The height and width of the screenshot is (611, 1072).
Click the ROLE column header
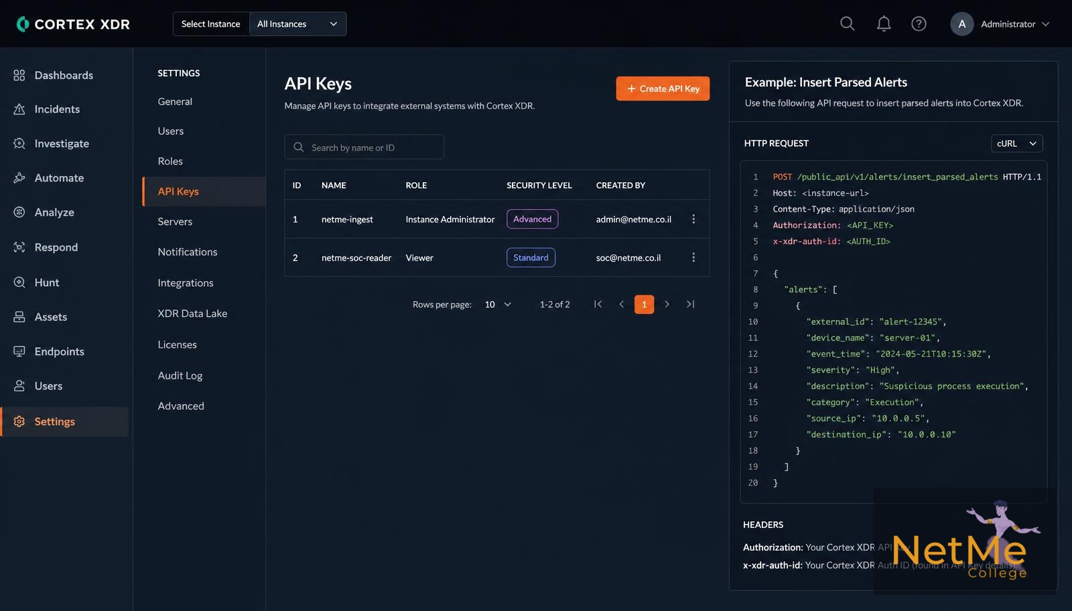tap(416, 186)
